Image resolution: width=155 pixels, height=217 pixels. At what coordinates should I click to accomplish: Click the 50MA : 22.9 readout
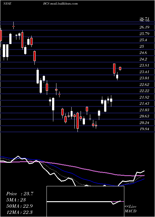19,206
